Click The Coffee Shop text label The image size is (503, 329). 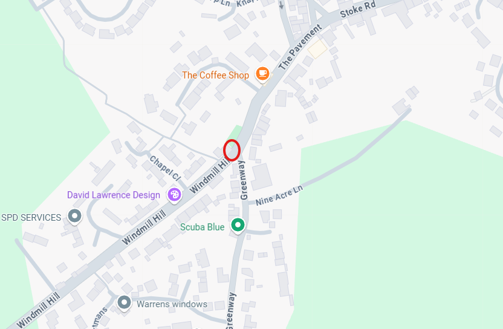[x=216, y=75]
